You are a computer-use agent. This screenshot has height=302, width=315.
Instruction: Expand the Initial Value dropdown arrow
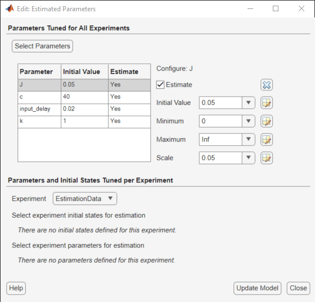click(249, 103)
